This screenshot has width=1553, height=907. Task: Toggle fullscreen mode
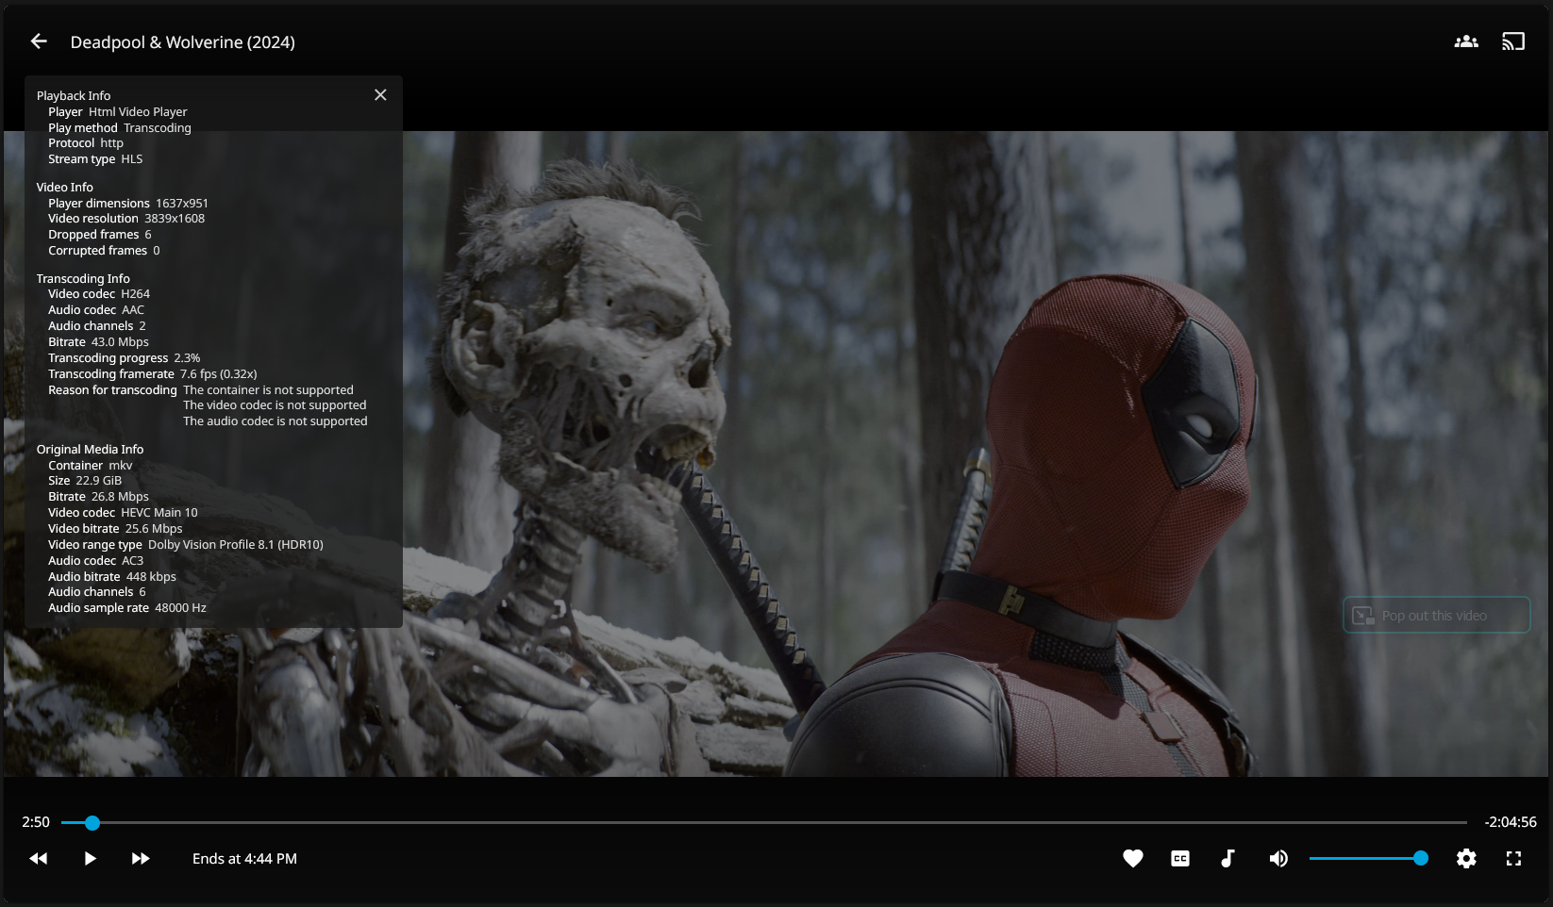pyautogui.click(x=1513, y=859)
